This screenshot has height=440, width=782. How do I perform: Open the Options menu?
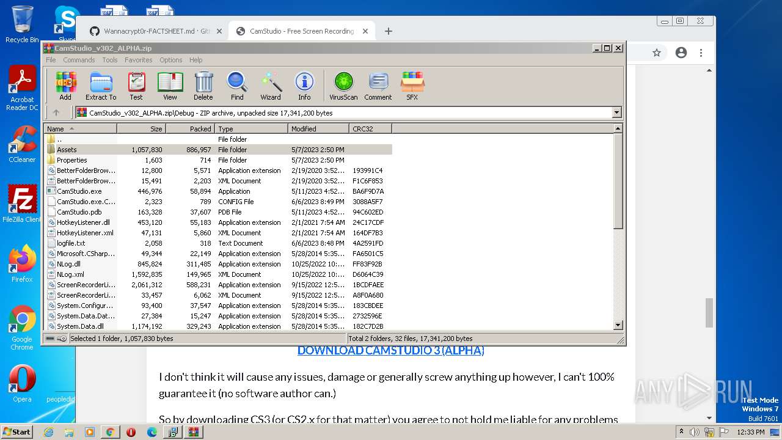coord(171,60)
